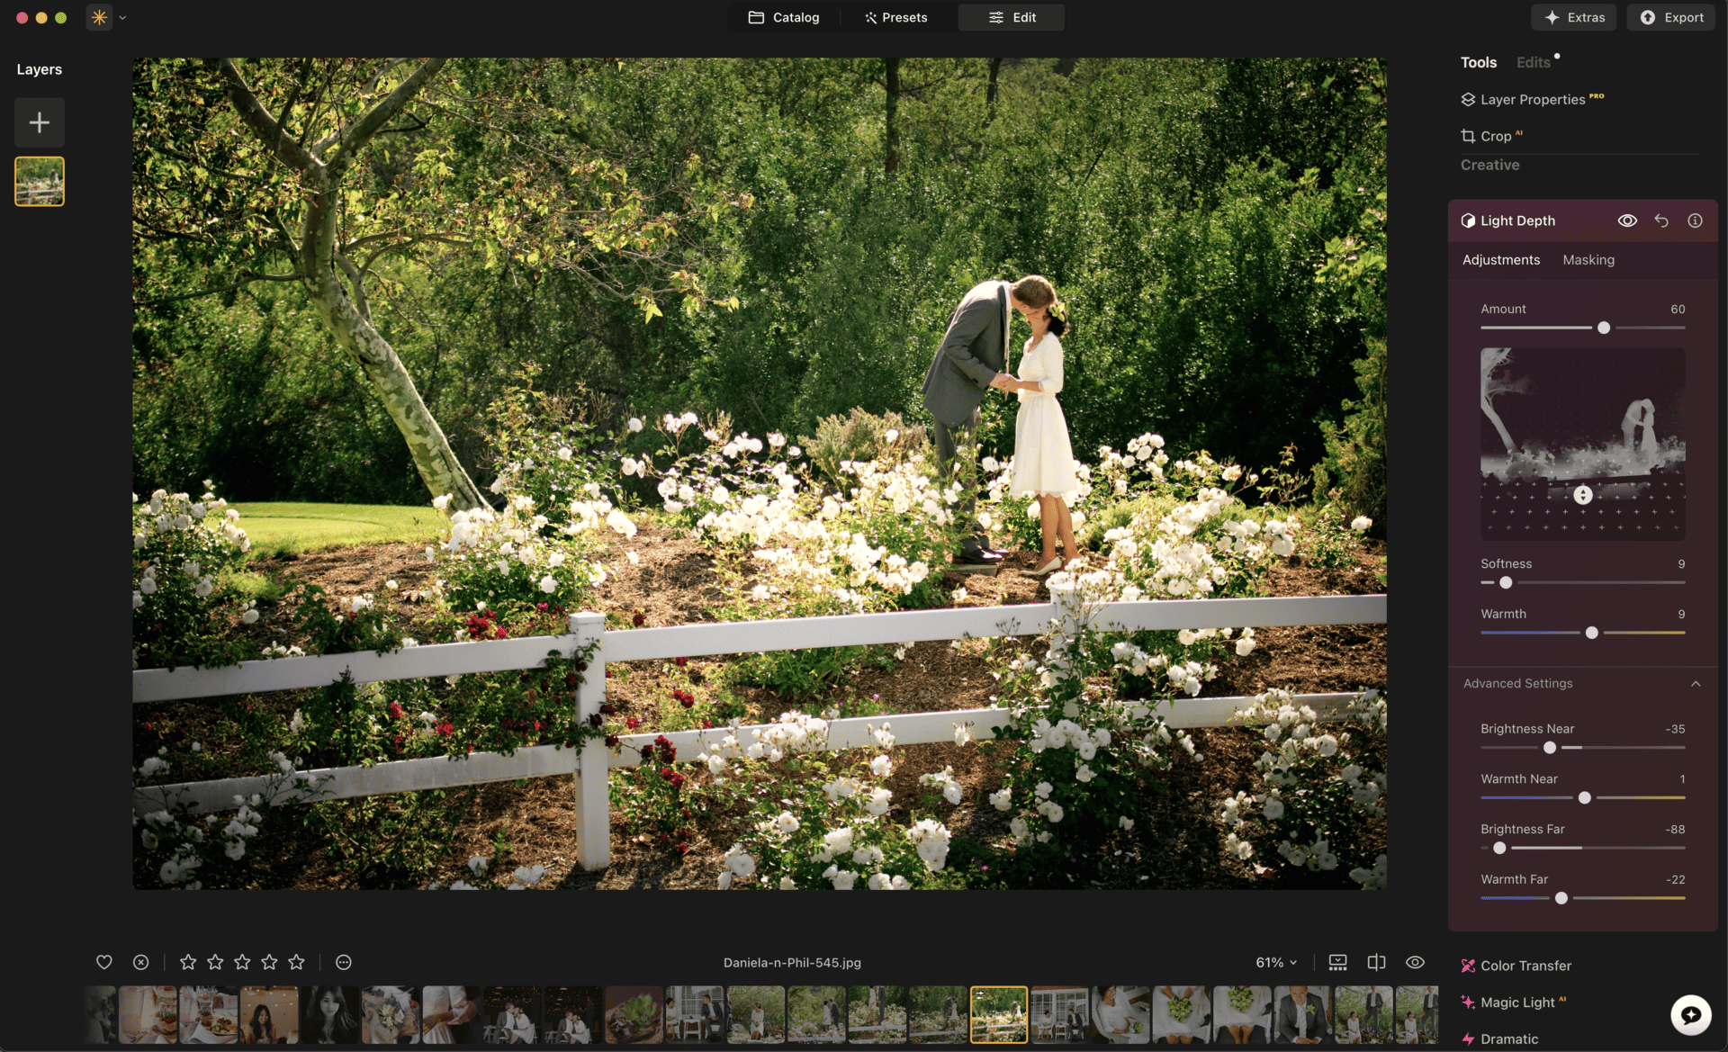Viewport: 1728px width, 1052px height.
Task: Rate photo with the fifth star
Action: tap(296, 962)
